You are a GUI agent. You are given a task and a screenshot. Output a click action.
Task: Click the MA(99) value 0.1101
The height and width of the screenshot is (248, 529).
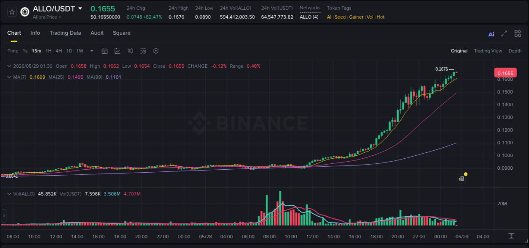113,77
